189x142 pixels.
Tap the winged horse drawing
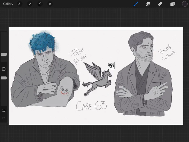(97, 79)
